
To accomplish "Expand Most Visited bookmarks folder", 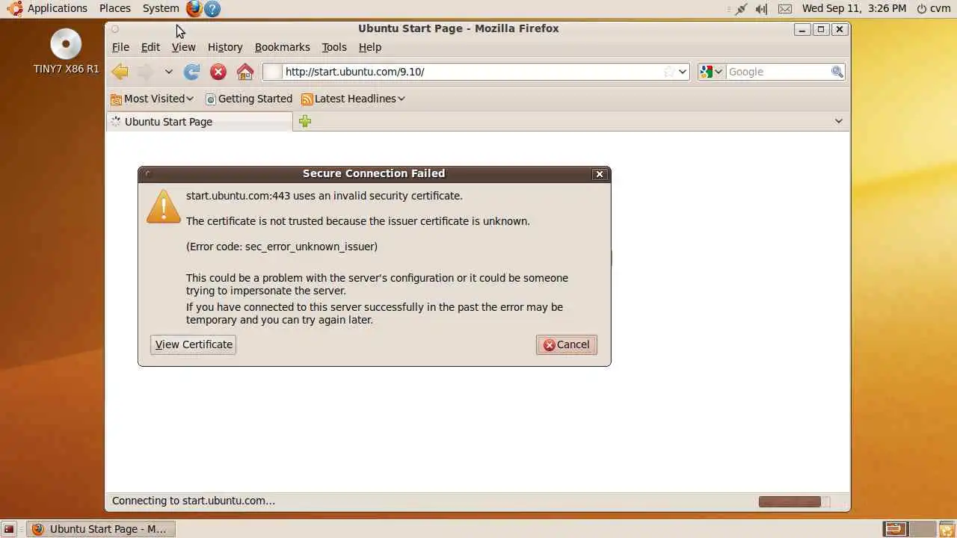I will pyautogui.click(x=152, y=99).
